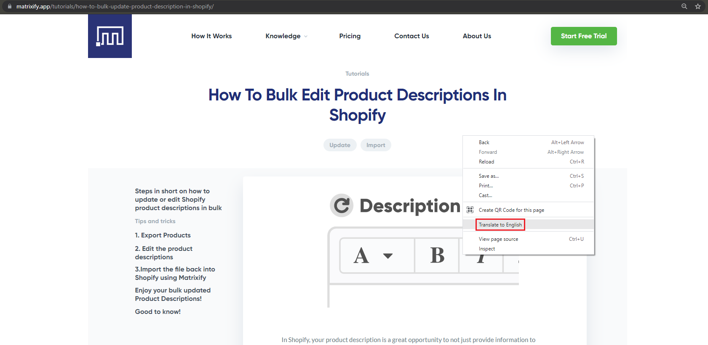Viewport: 708px width, 345px height.
Task: Choose View page source in context menu
Action: [x=498, y=239]
